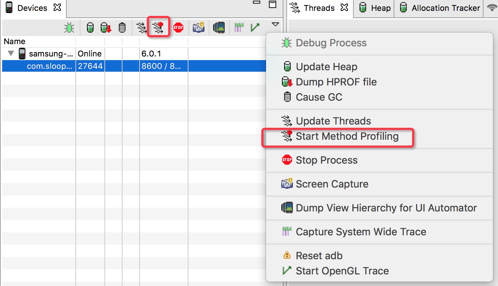Click Start OpenGL Trace toolbar icon
The image size is (498, 286).
(255, 28)
